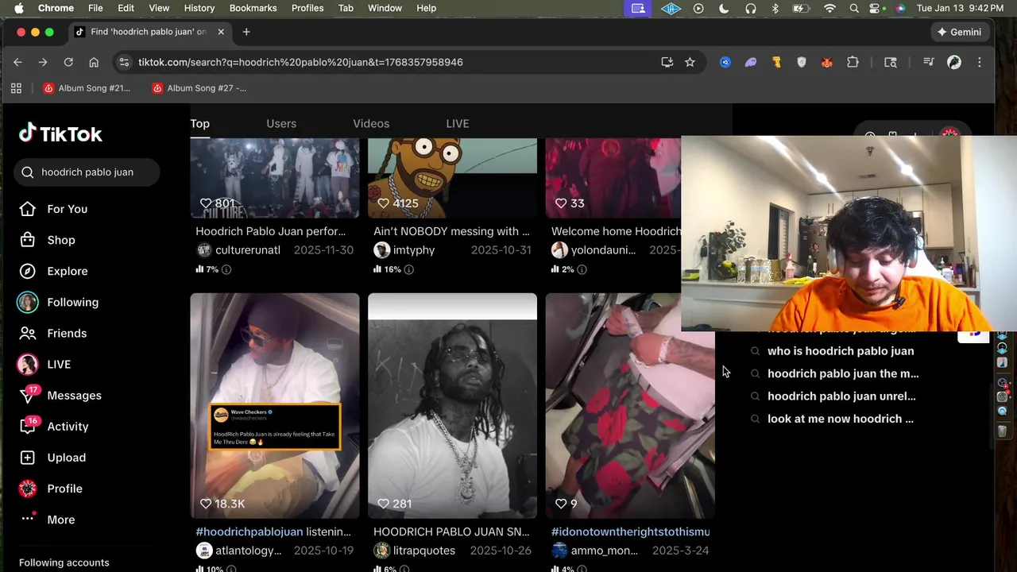Click the search magnifier in TikTok search box

pos(28,172)
